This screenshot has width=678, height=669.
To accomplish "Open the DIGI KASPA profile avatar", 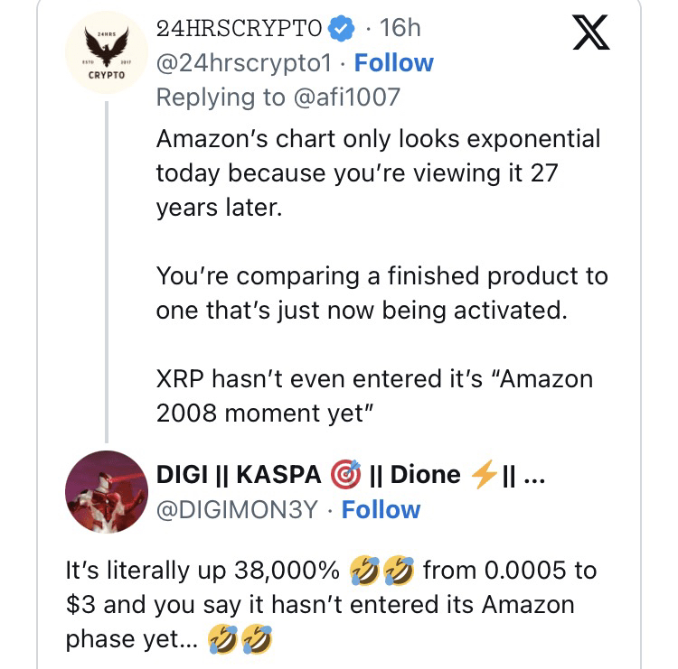I will (x=107, y=493).
